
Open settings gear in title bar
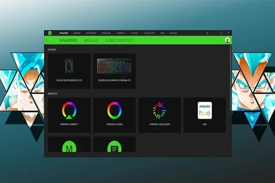point(207,33)
